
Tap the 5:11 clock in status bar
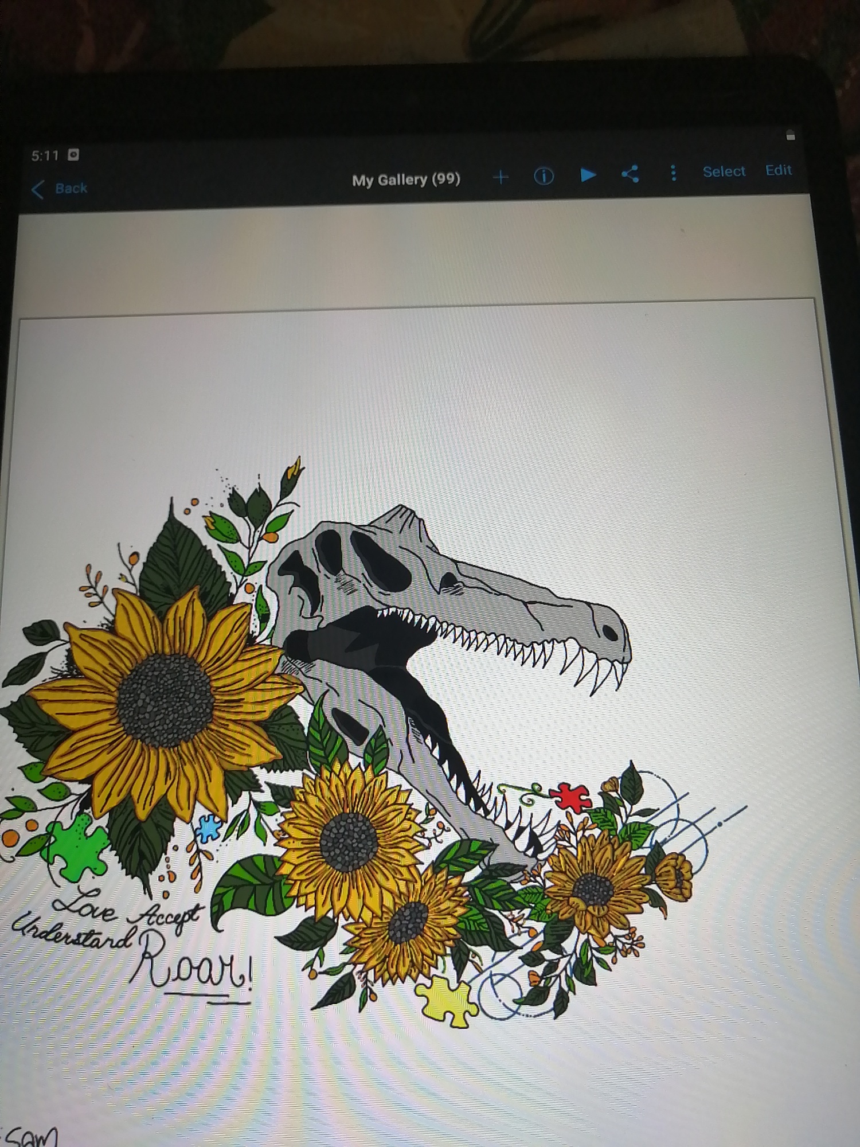point(45,155)
